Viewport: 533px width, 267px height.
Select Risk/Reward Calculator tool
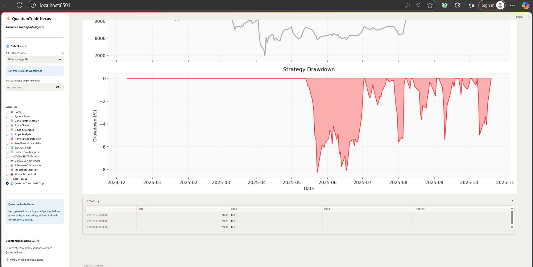tap(7, 143)
